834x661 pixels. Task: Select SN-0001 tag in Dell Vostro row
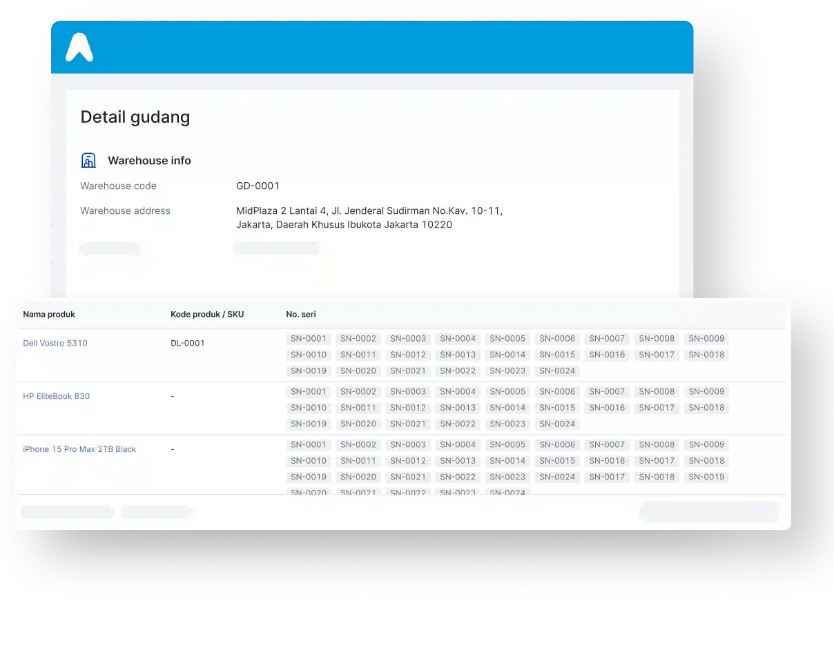click(x=309, y=339)
